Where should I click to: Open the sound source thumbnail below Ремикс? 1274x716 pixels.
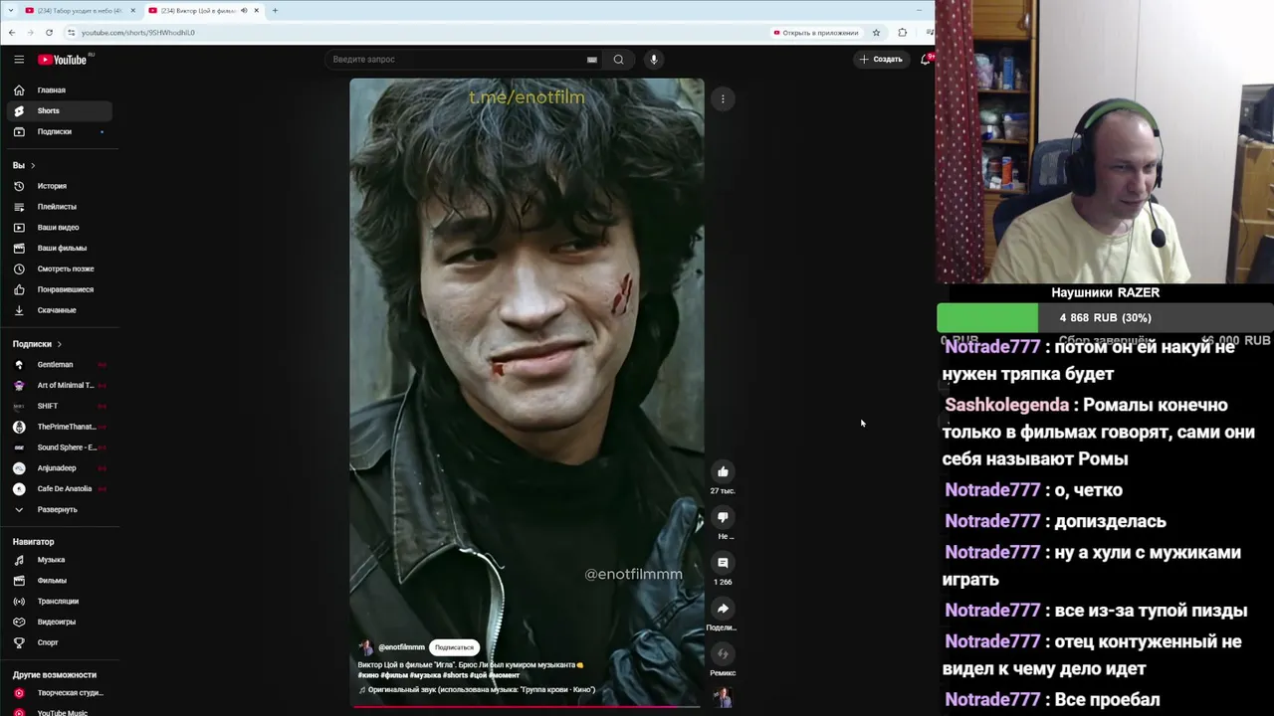tap(723, 698)
